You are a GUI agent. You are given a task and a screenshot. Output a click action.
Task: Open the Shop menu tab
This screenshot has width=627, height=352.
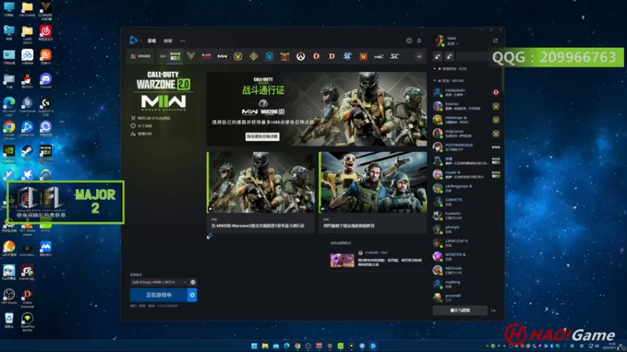pyautogui.click(x=168, y=41)
